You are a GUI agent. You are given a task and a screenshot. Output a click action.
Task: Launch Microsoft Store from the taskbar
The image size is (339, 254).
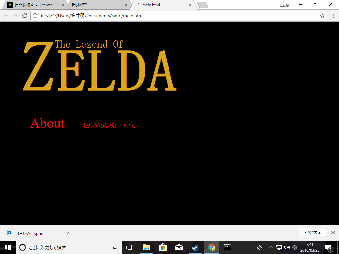pyautogui.click(x=163, y=247)
